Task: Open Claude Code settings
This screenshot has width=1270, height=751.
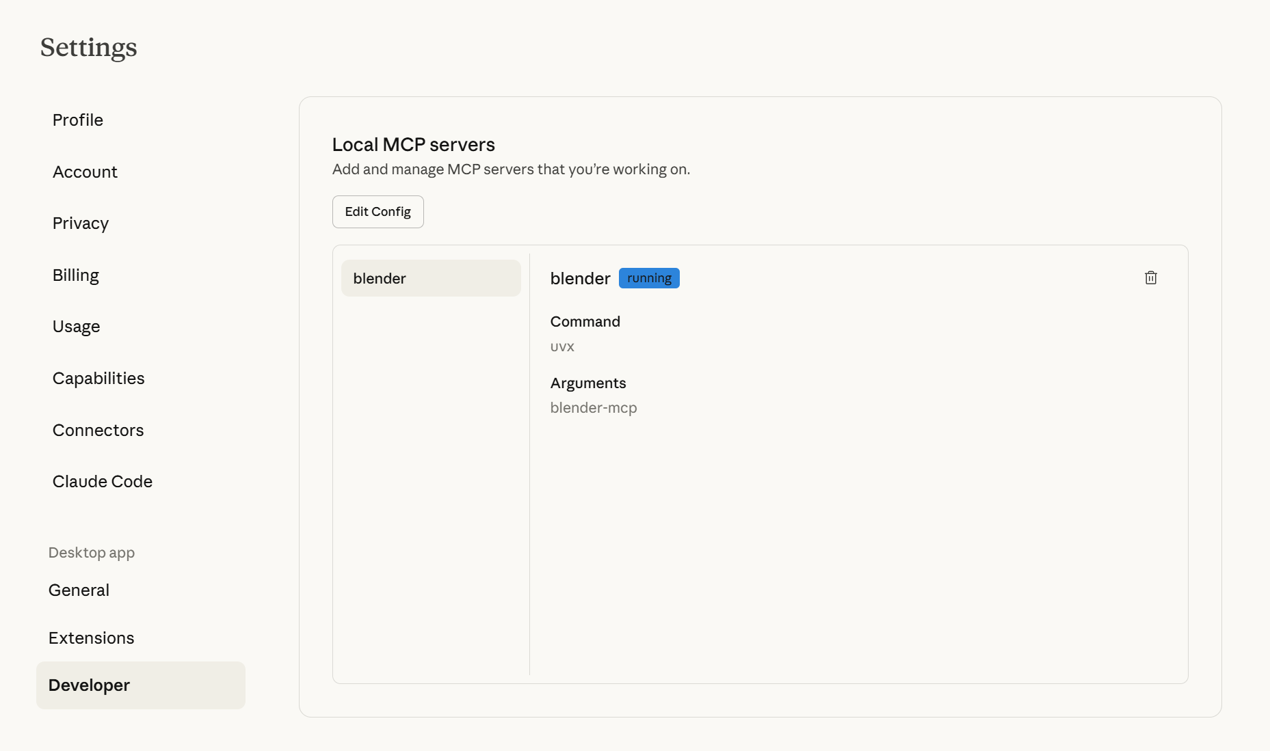Action: pos(103,482)
